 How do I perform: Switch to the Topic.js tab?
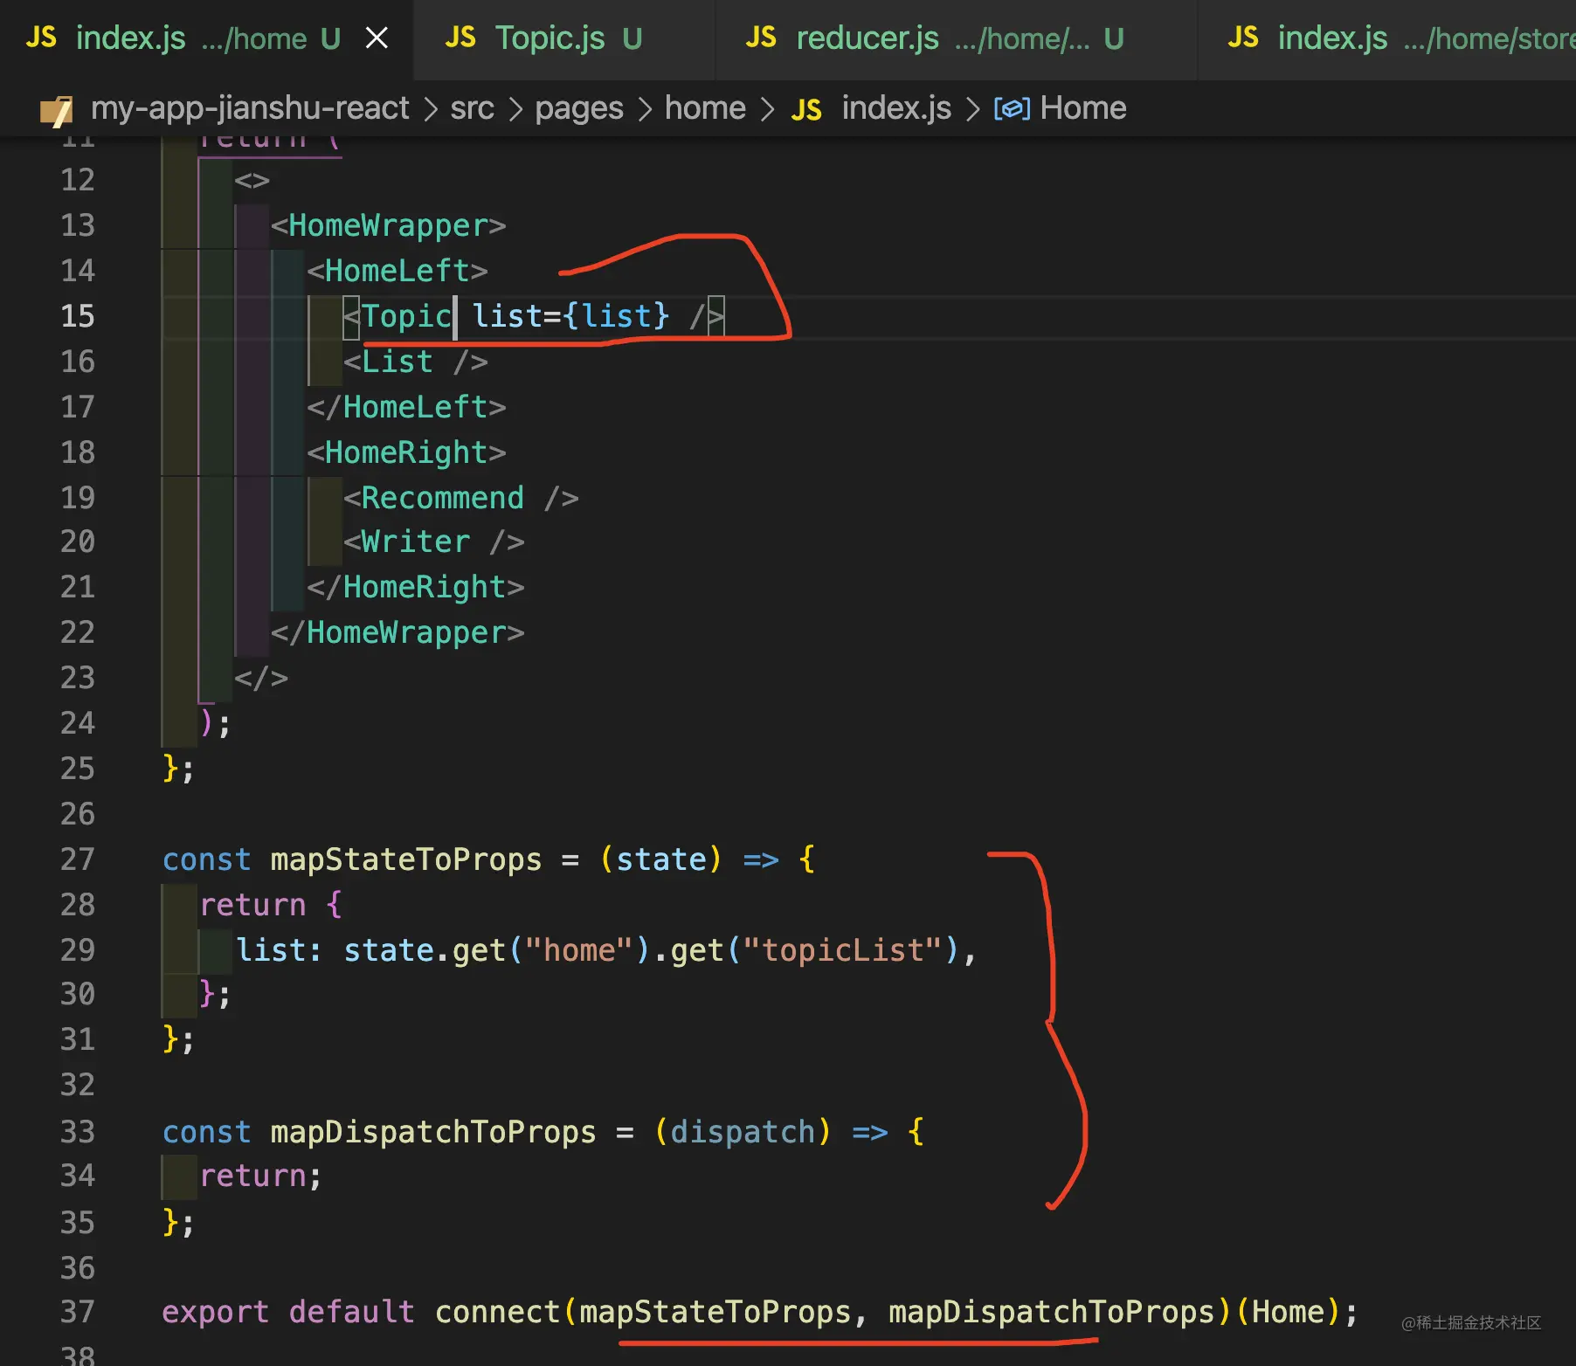click(563, 39)
